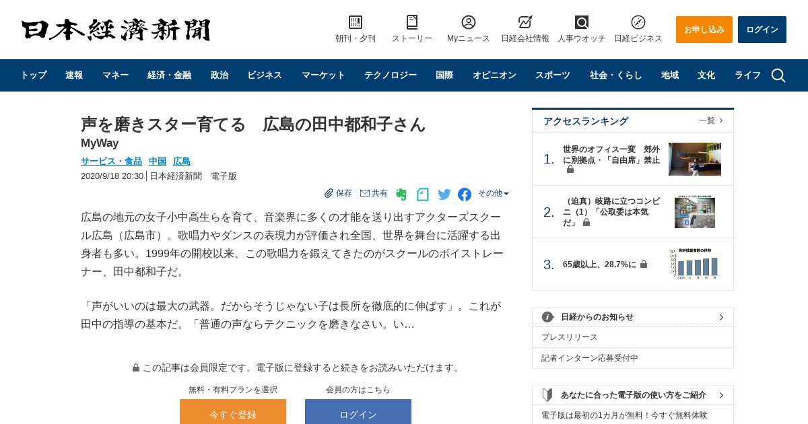Viewport: 808px width, 424px height.
Task: Open 国際 menu item
Action: pos(444,75)
